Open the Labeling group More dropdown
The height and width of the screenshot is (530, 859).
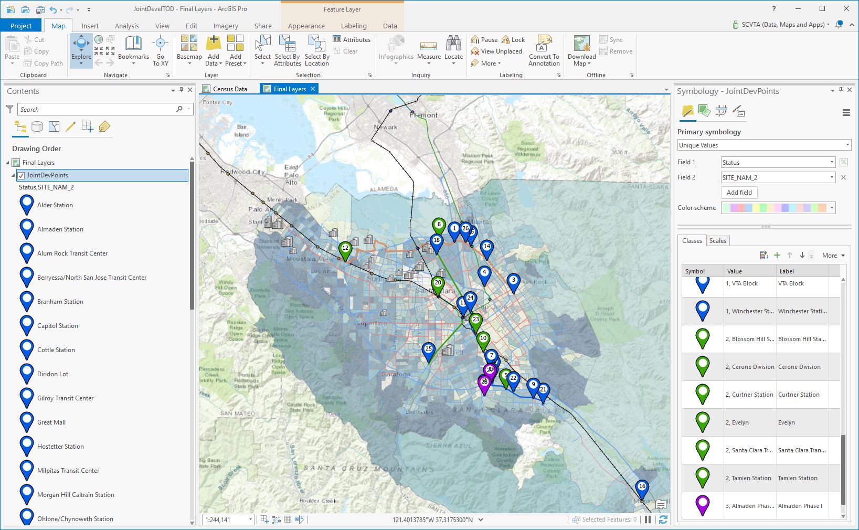486,63
